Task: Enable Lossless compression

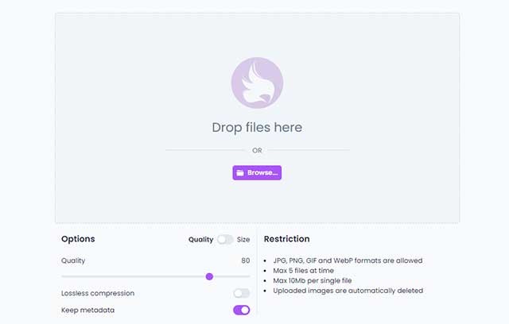Action: [x=241, y=293]
